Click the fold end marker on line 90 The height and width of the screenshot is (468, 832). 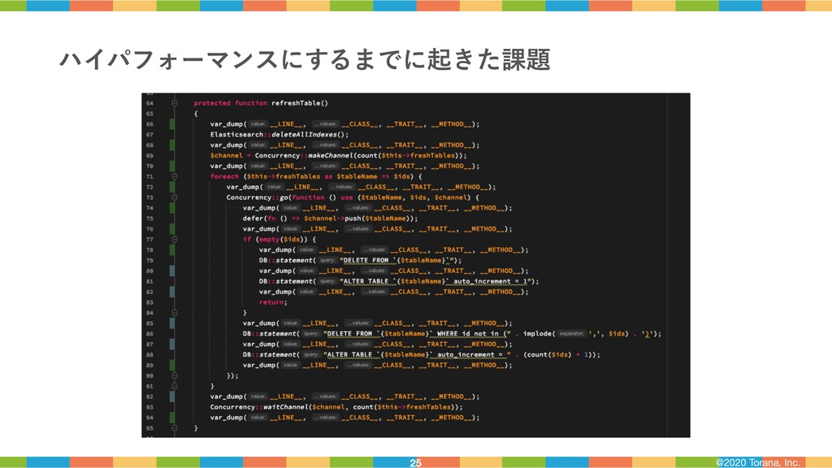pos(174,375)
